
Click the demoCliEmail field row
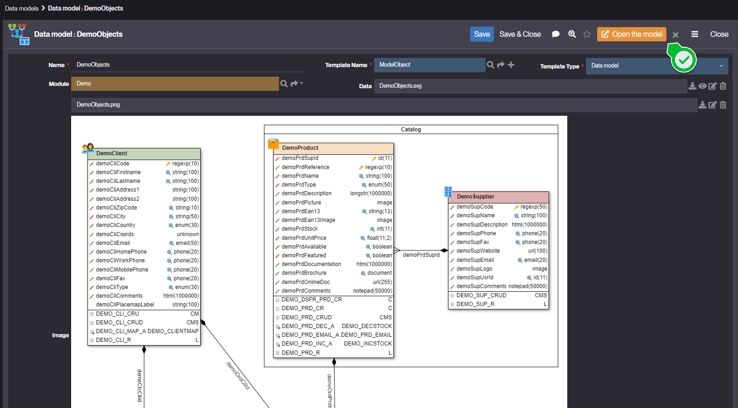[x=144, y=243]
